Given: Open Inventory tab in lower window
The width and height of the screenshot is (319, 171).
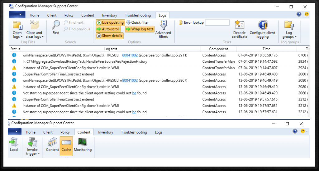Looking at the screenshot, I should coord(106,132).
